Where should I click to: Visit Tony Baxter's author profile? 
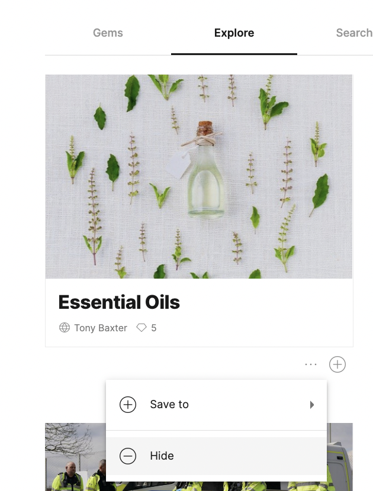pyautogui.click(x=101, y=328)
